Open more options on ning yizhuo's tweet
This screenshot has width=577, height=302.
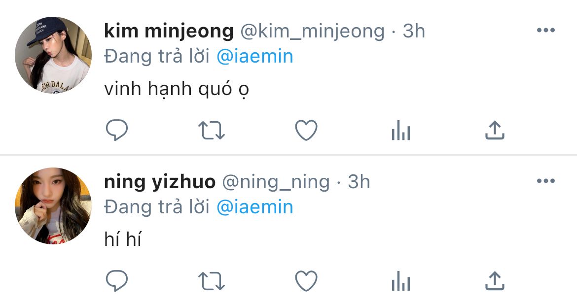point(546,181)
